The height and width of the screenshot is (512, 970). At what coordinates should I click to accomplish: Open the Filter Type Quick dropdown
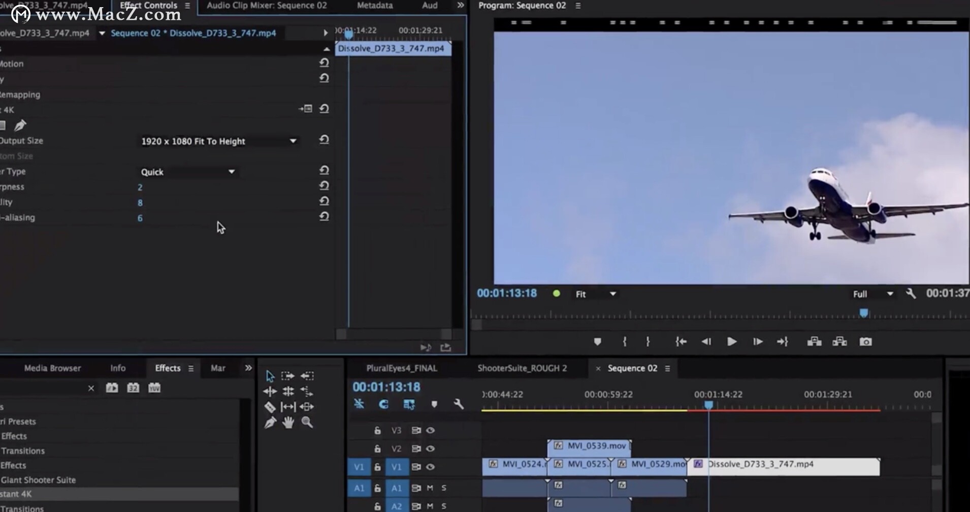point(188,172)
